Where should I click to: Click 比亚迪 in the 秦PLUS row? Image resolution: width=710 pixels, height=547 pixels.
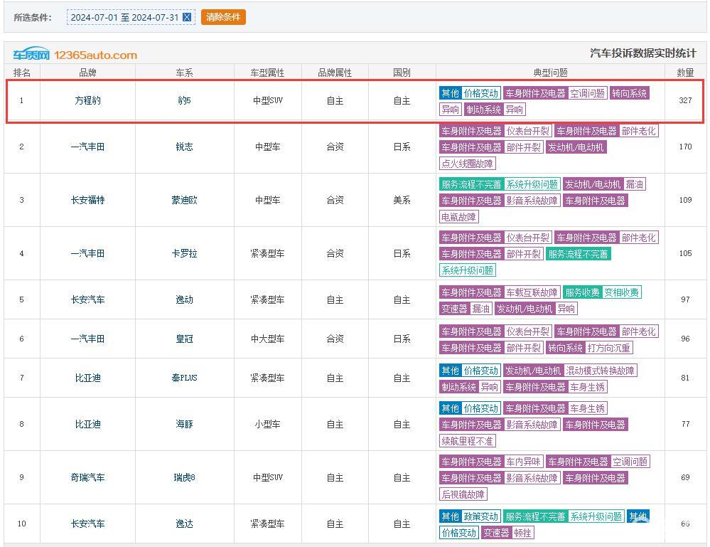point(87,378)
